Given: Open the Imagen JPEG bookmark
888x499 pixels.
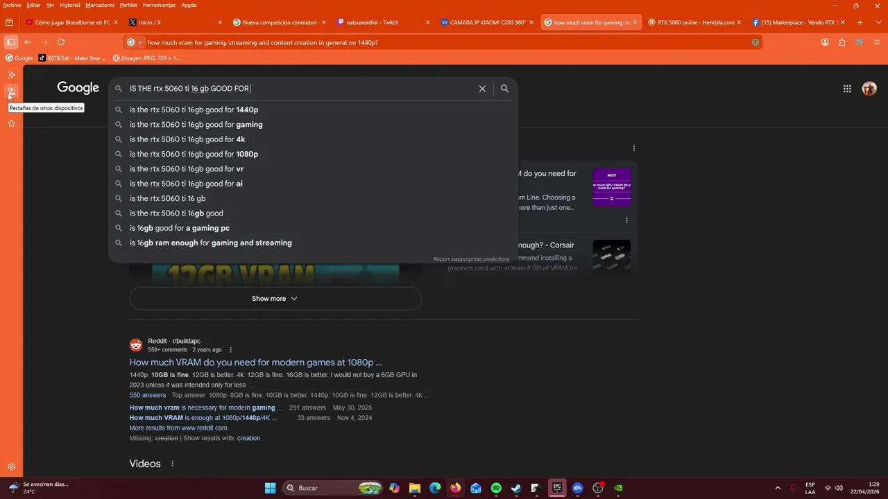Looking at the screenshot, I should pos(146,58).
